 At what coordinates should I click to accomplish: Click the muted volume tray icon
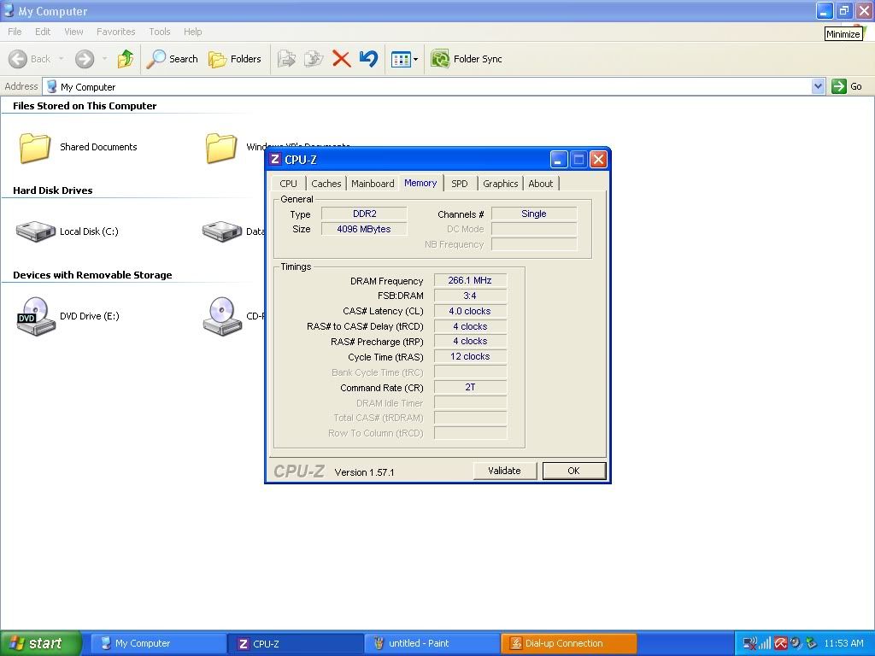(x=750, y=644)
